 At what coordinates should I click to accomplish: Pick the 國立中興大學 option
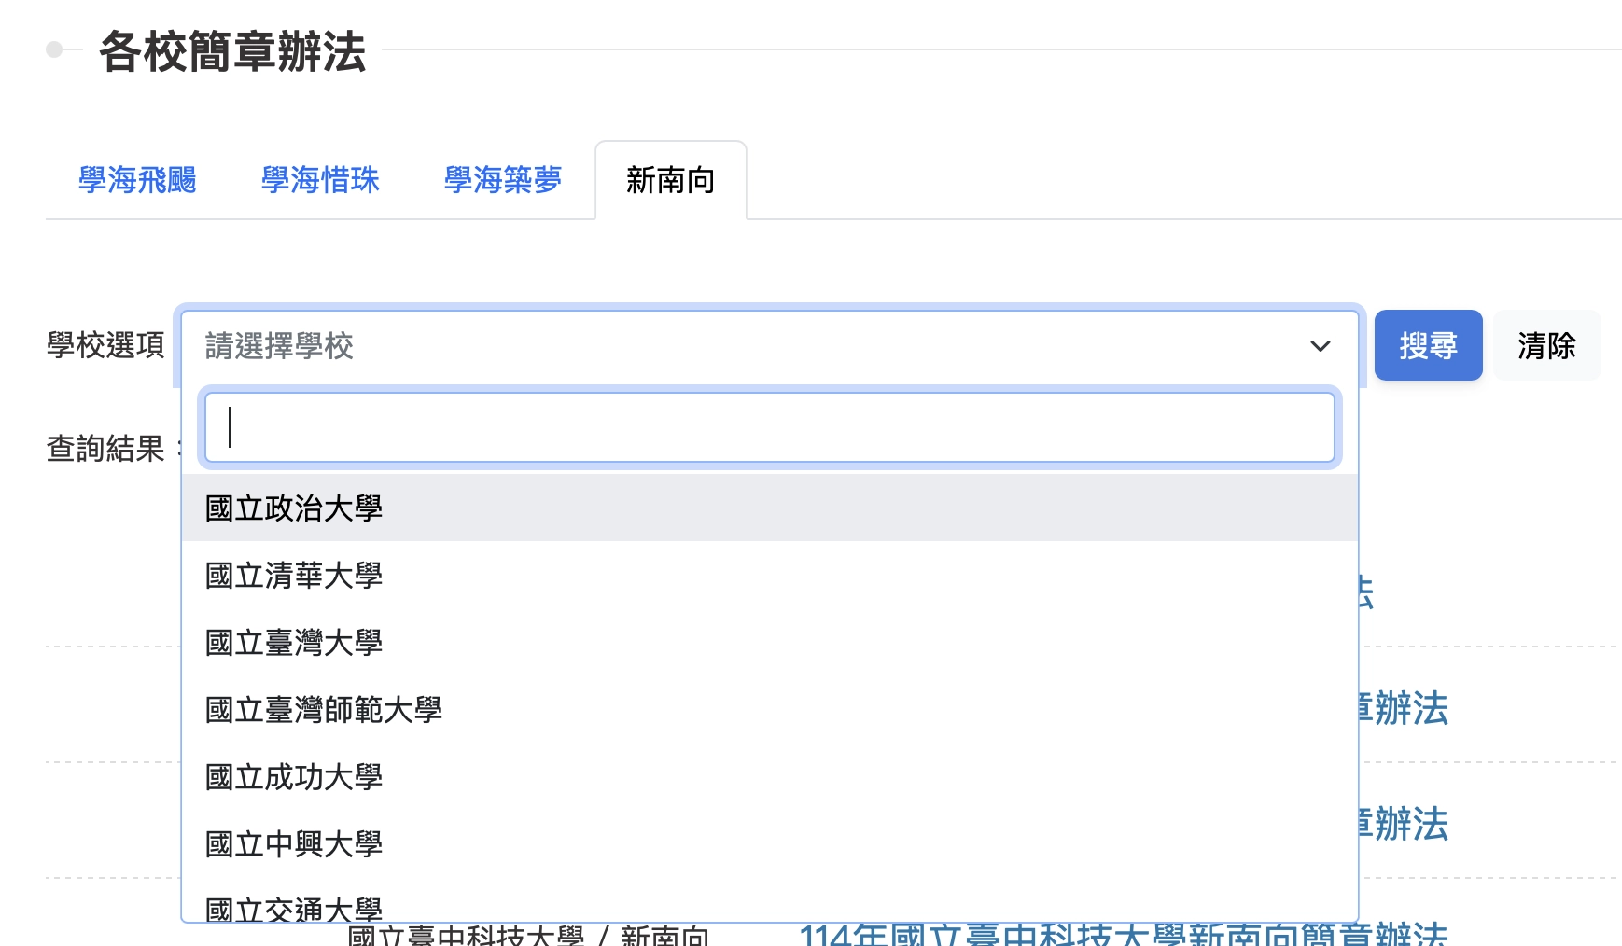pos(294,844)
